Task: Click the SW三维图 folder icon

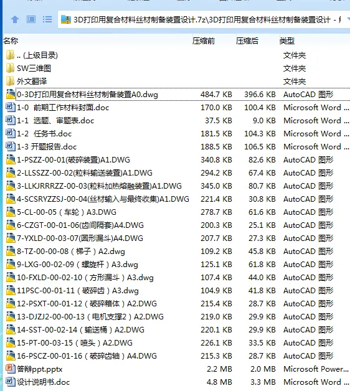Action: coord(10,68)
